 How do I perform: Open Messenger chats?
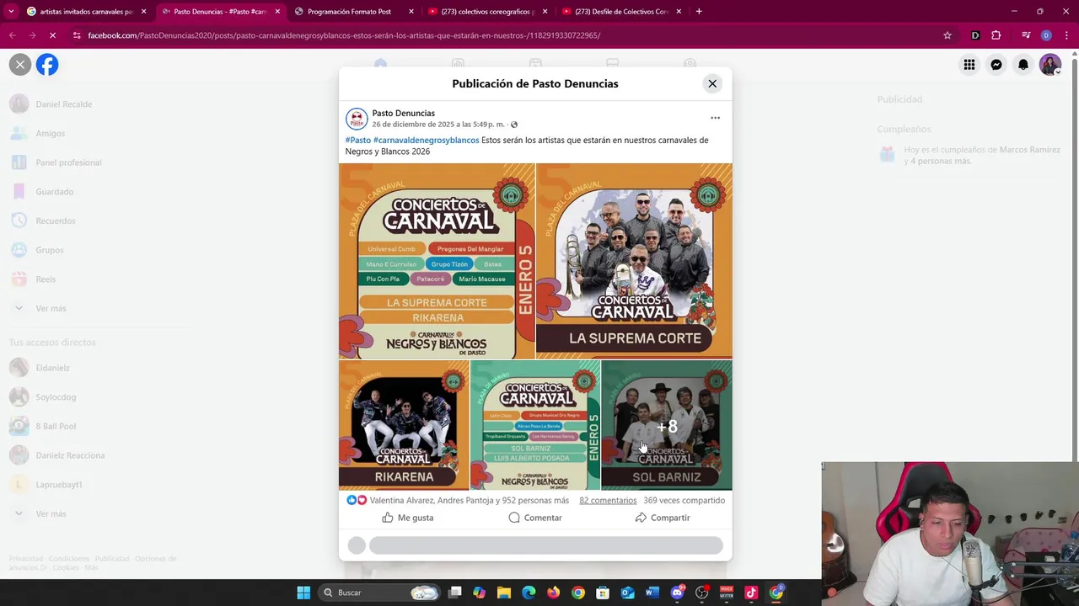coord(996,65)
